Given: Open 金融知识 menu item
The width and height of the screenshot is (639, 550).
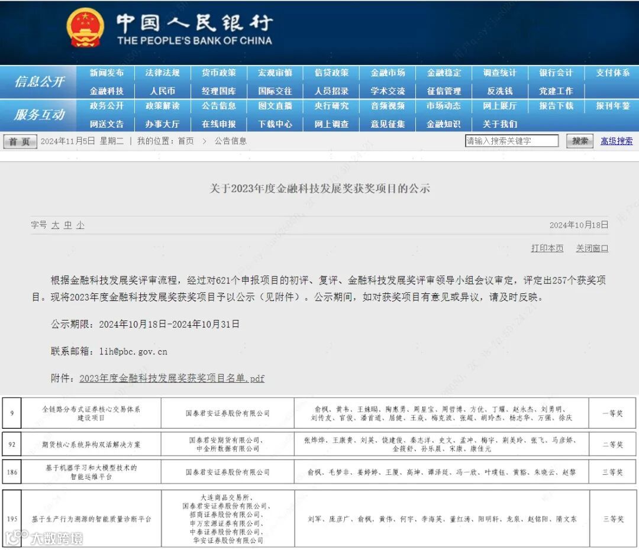Looking at the screenshot, I should click(444, 124).
